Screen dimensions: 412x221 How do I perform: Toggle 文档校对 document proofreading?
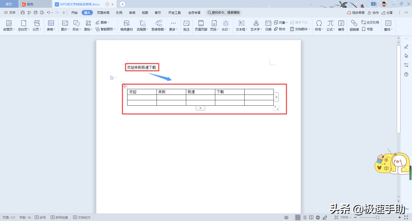click(x=82, y=217)
